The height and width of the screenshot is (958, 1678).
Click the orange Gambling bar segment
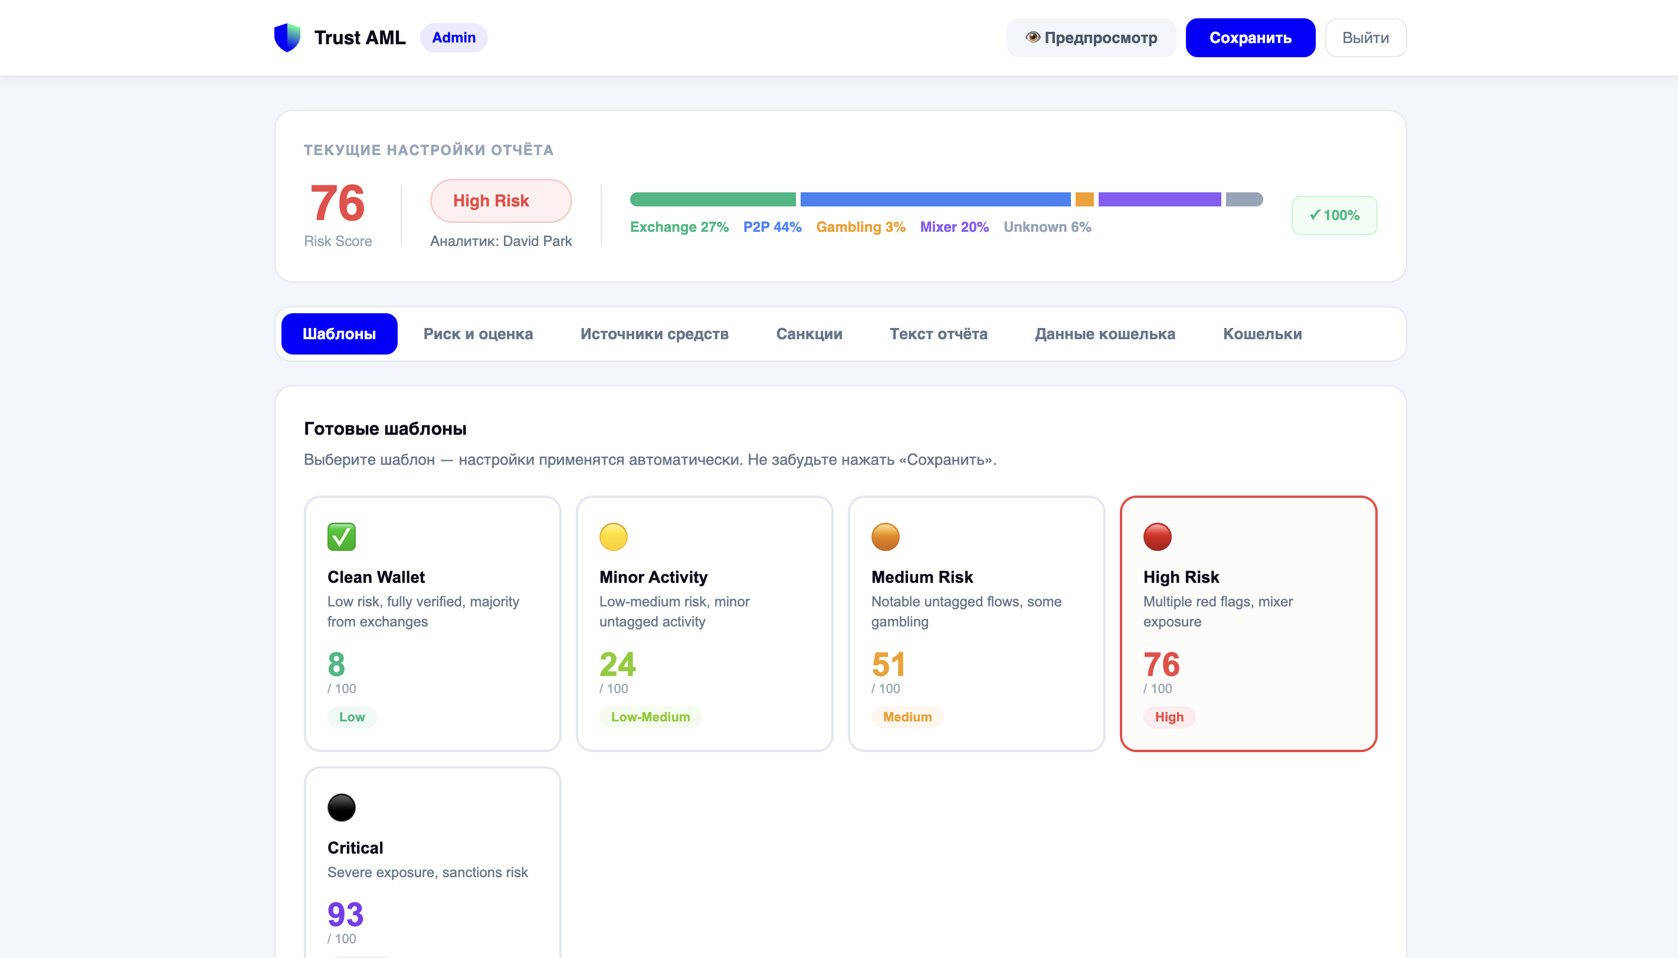[x=1084, y=199]
